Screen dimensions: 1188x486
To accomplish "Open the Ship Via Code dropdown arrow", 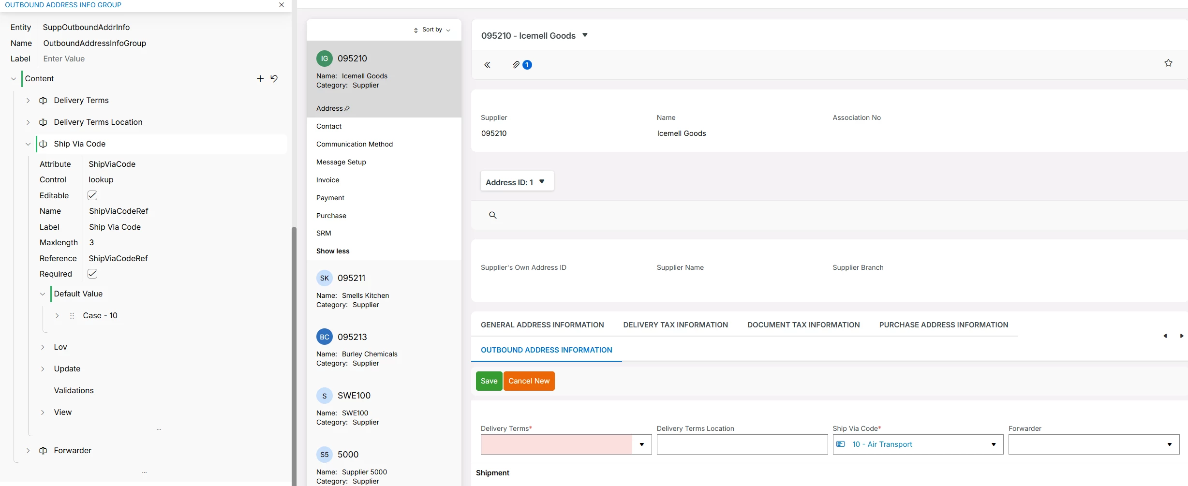I will (994, 444).
